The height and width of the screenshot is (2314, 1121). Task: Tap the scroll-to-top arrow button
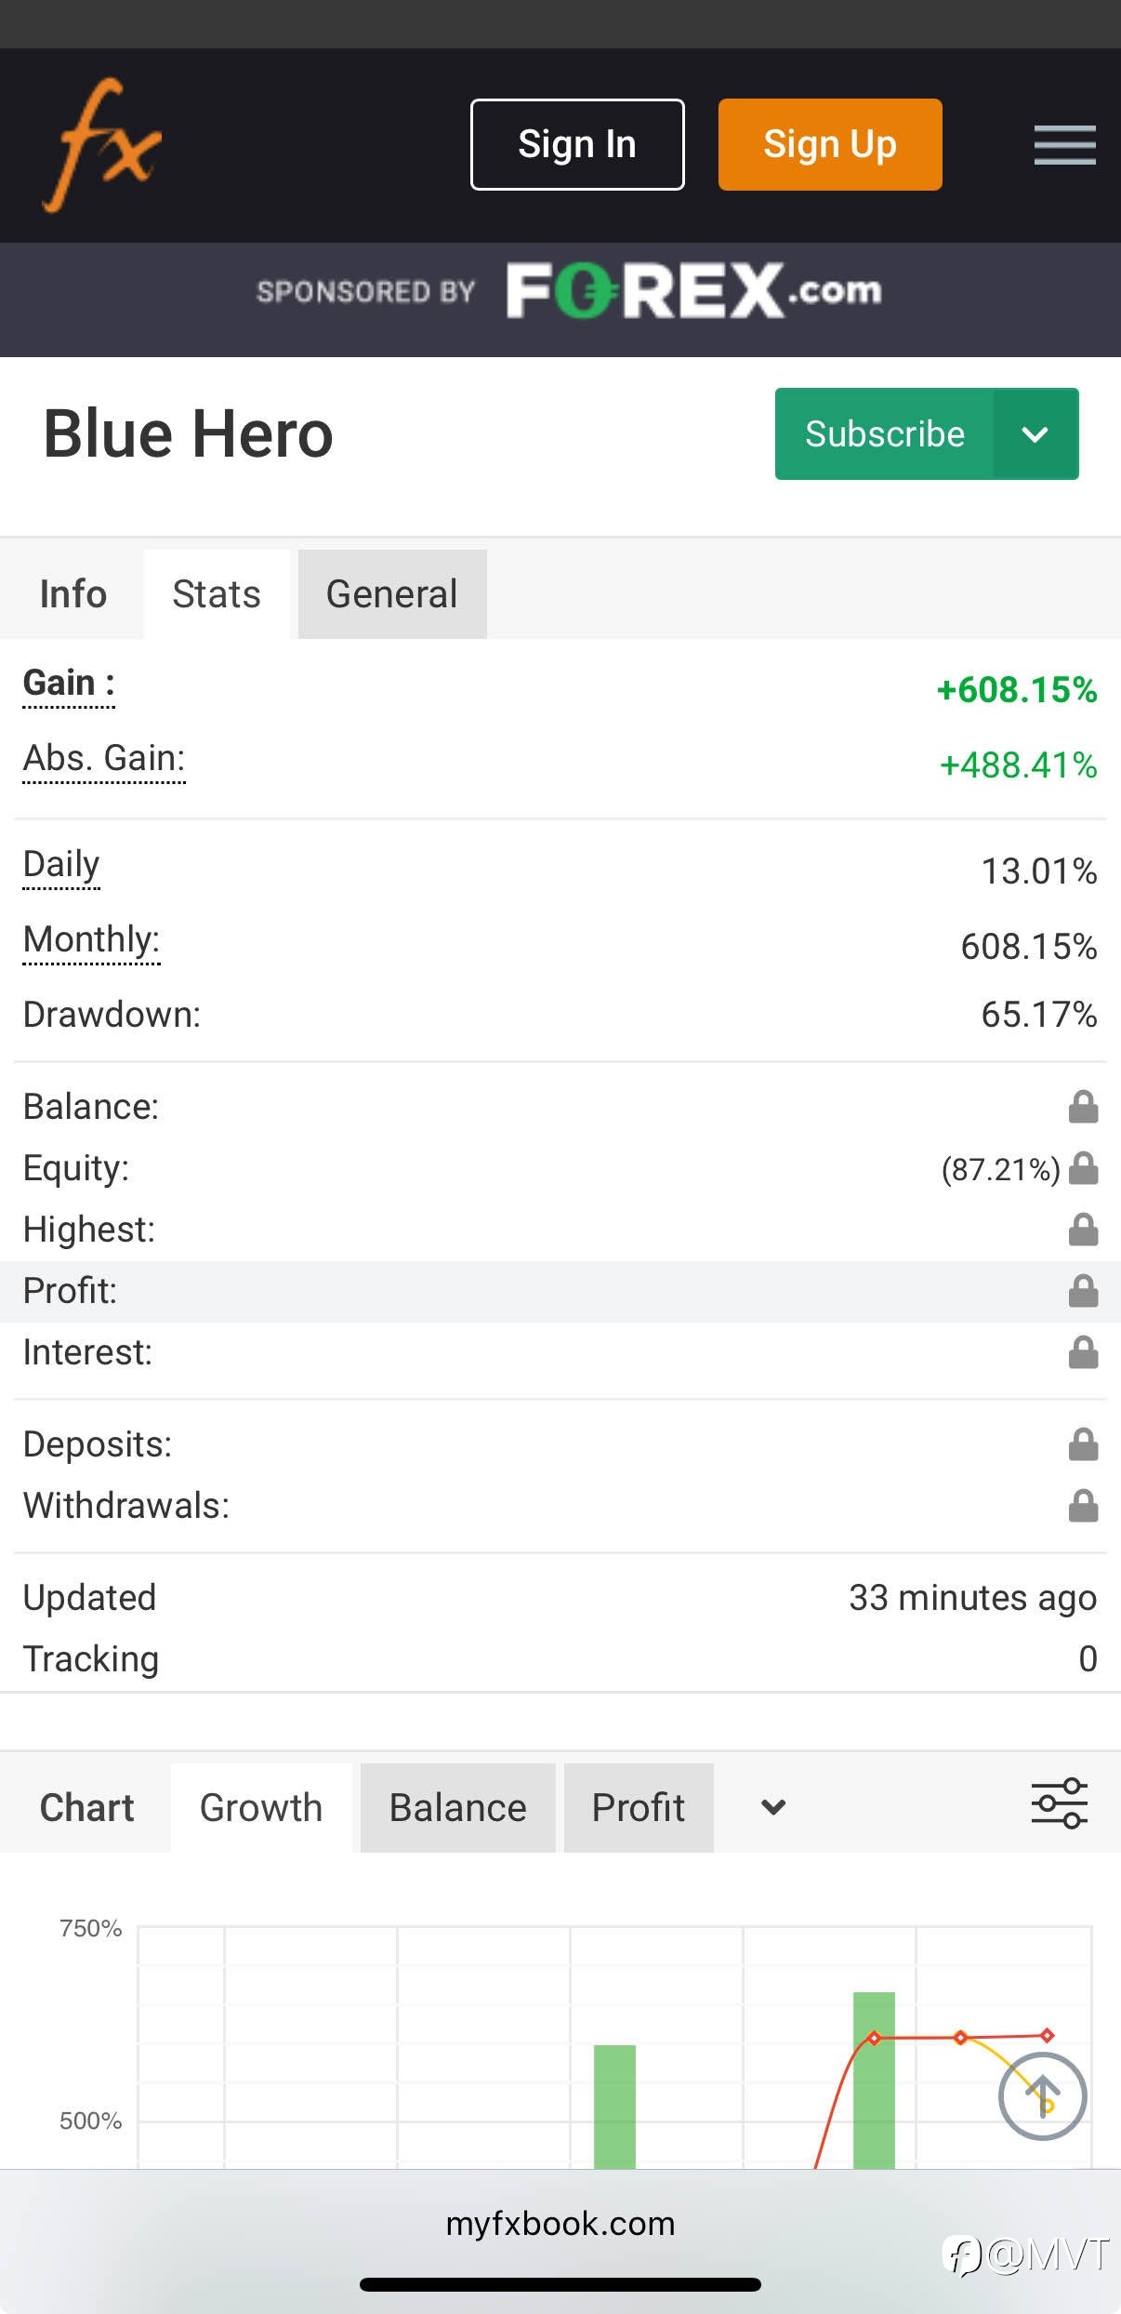1042,2096
